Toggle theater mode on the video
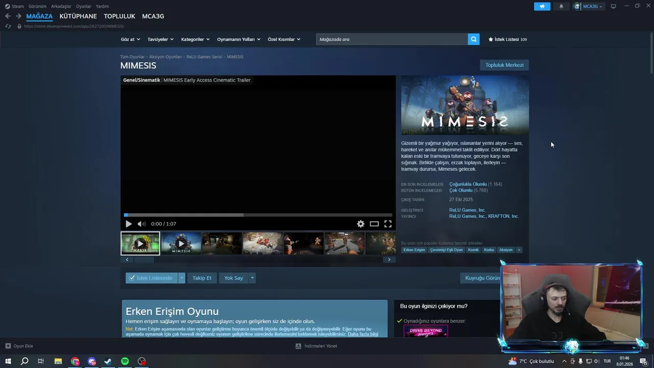654x368 pixels. (x=375, y=224)
